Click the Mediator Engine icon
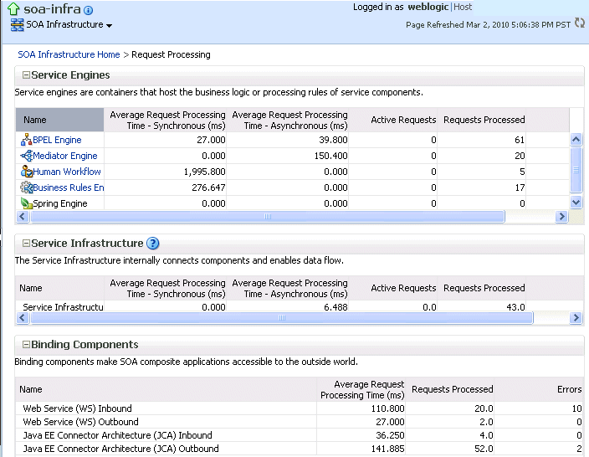 point(26,156)
